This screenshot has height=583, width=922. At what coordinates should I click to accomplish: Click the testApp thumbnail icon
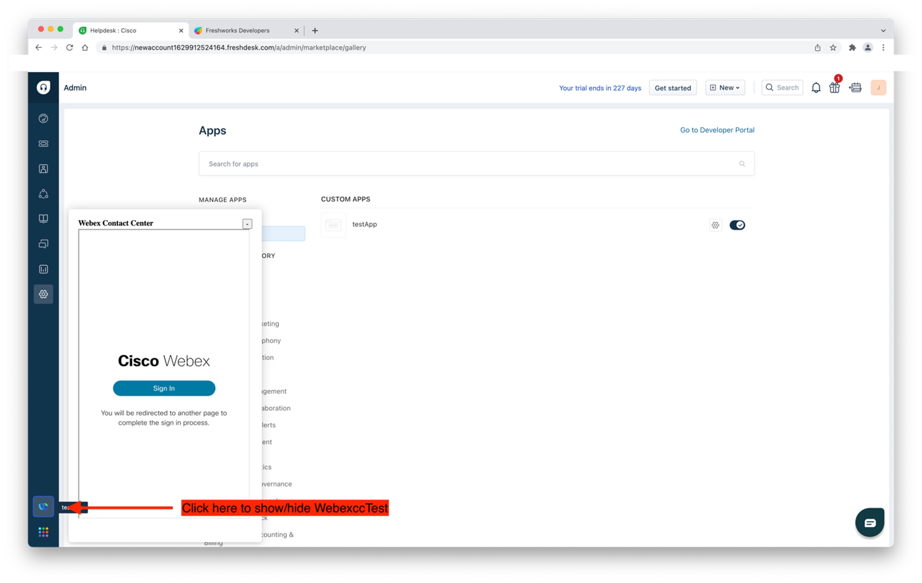coord(333,225)
